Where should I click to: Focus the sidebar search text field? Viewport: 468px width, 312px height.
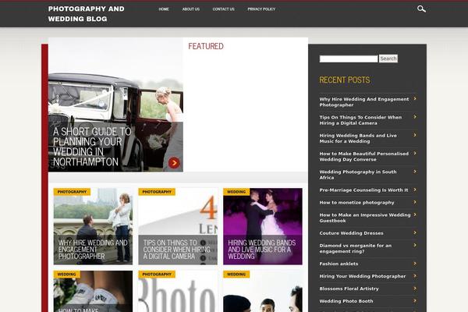[349, 58]
